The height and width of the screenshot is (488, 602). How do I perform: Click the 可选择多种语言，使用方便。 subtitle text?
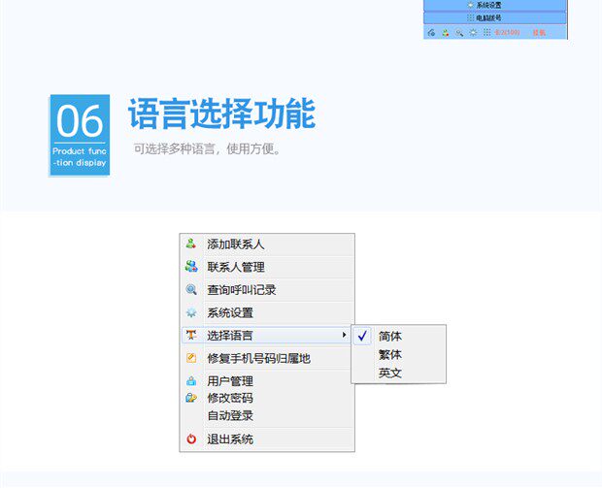coord(207,148)
